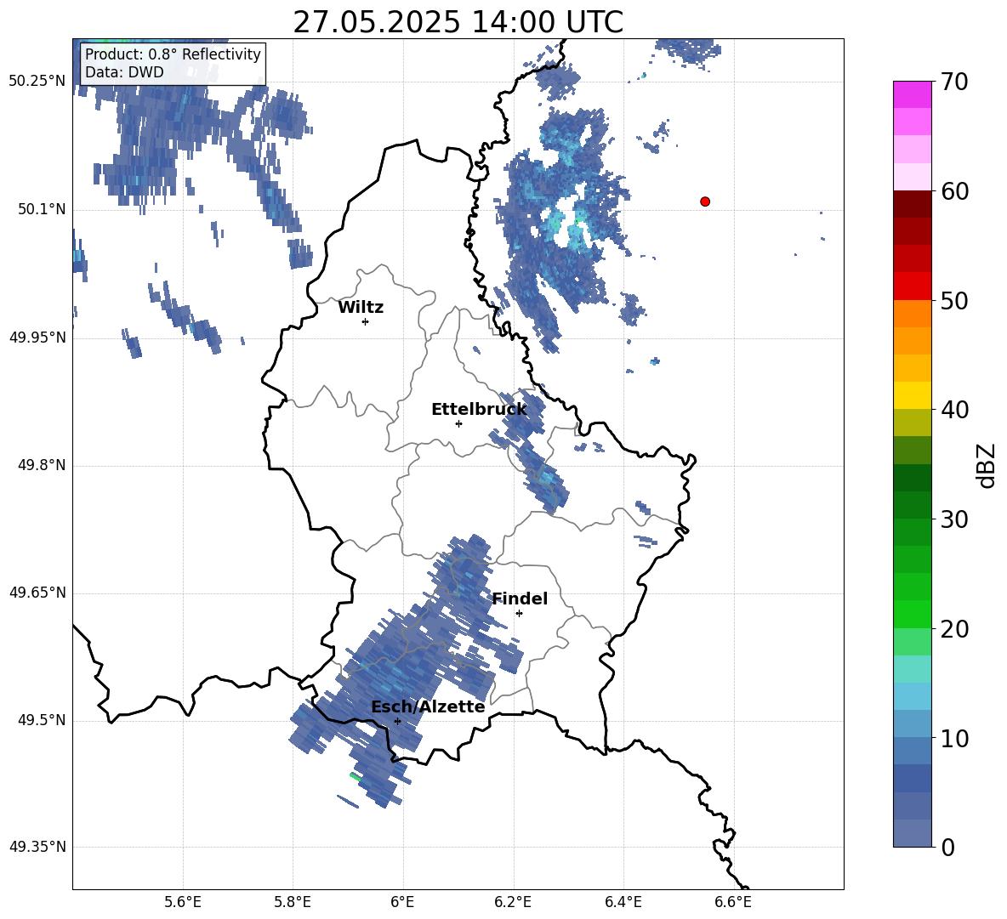Click the magenta 70 dBZ color band

(913, 94)
